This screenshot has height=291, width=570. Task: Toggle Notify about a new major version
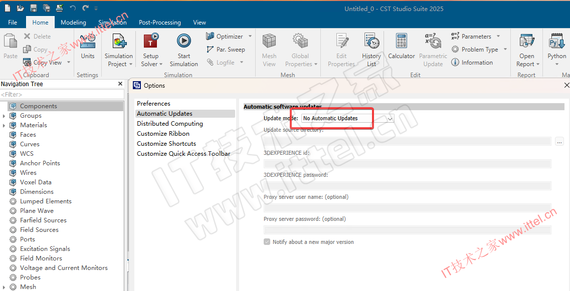tap(267, 242)
